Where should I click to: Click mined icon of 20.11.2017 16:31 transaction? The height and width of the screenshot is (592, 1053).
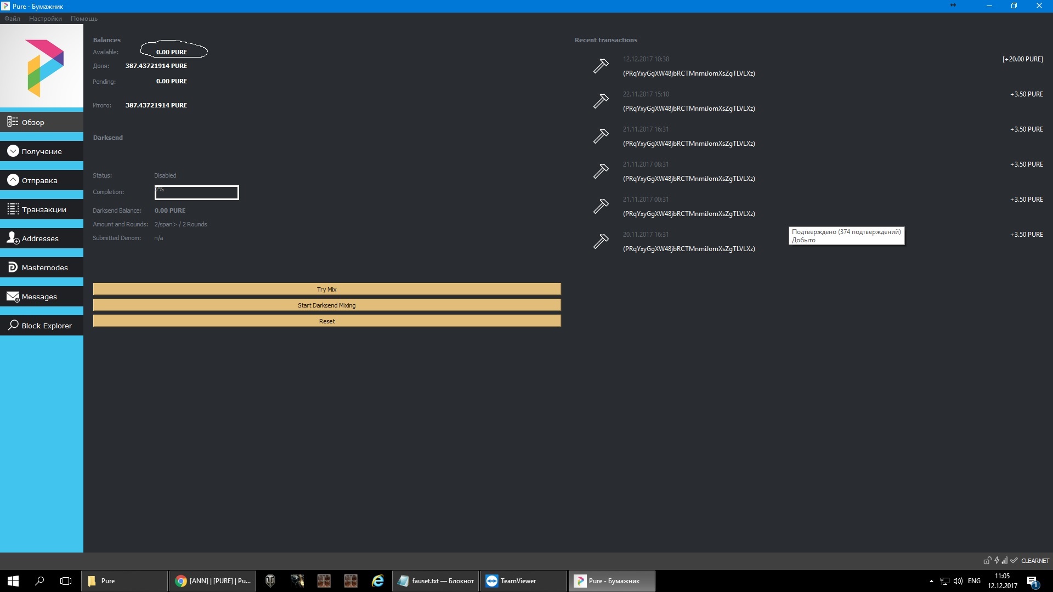tap(601, 241)
